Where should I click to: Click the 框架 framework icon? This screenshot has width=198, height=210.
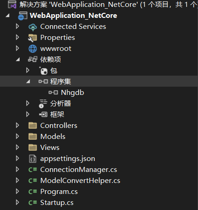[43, 114]
